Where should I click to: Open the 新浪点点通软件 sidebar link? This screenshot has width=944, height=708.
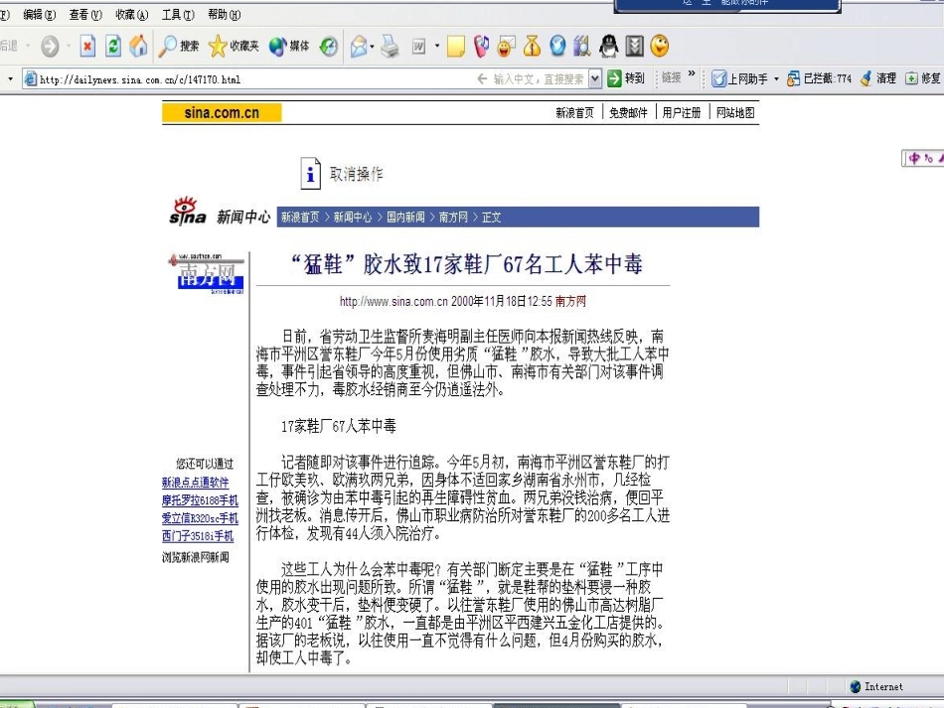point(195,483)
